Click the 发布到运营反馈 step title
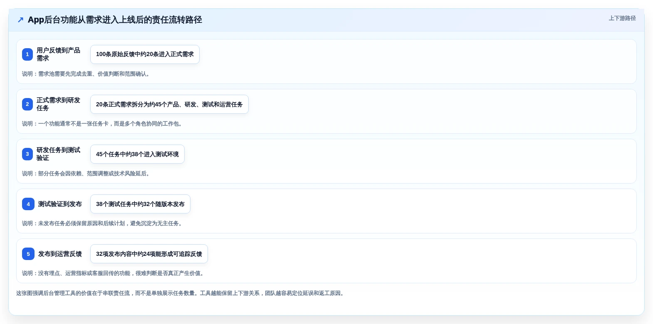Screen dimensions: 653x324 coord(60,254)
